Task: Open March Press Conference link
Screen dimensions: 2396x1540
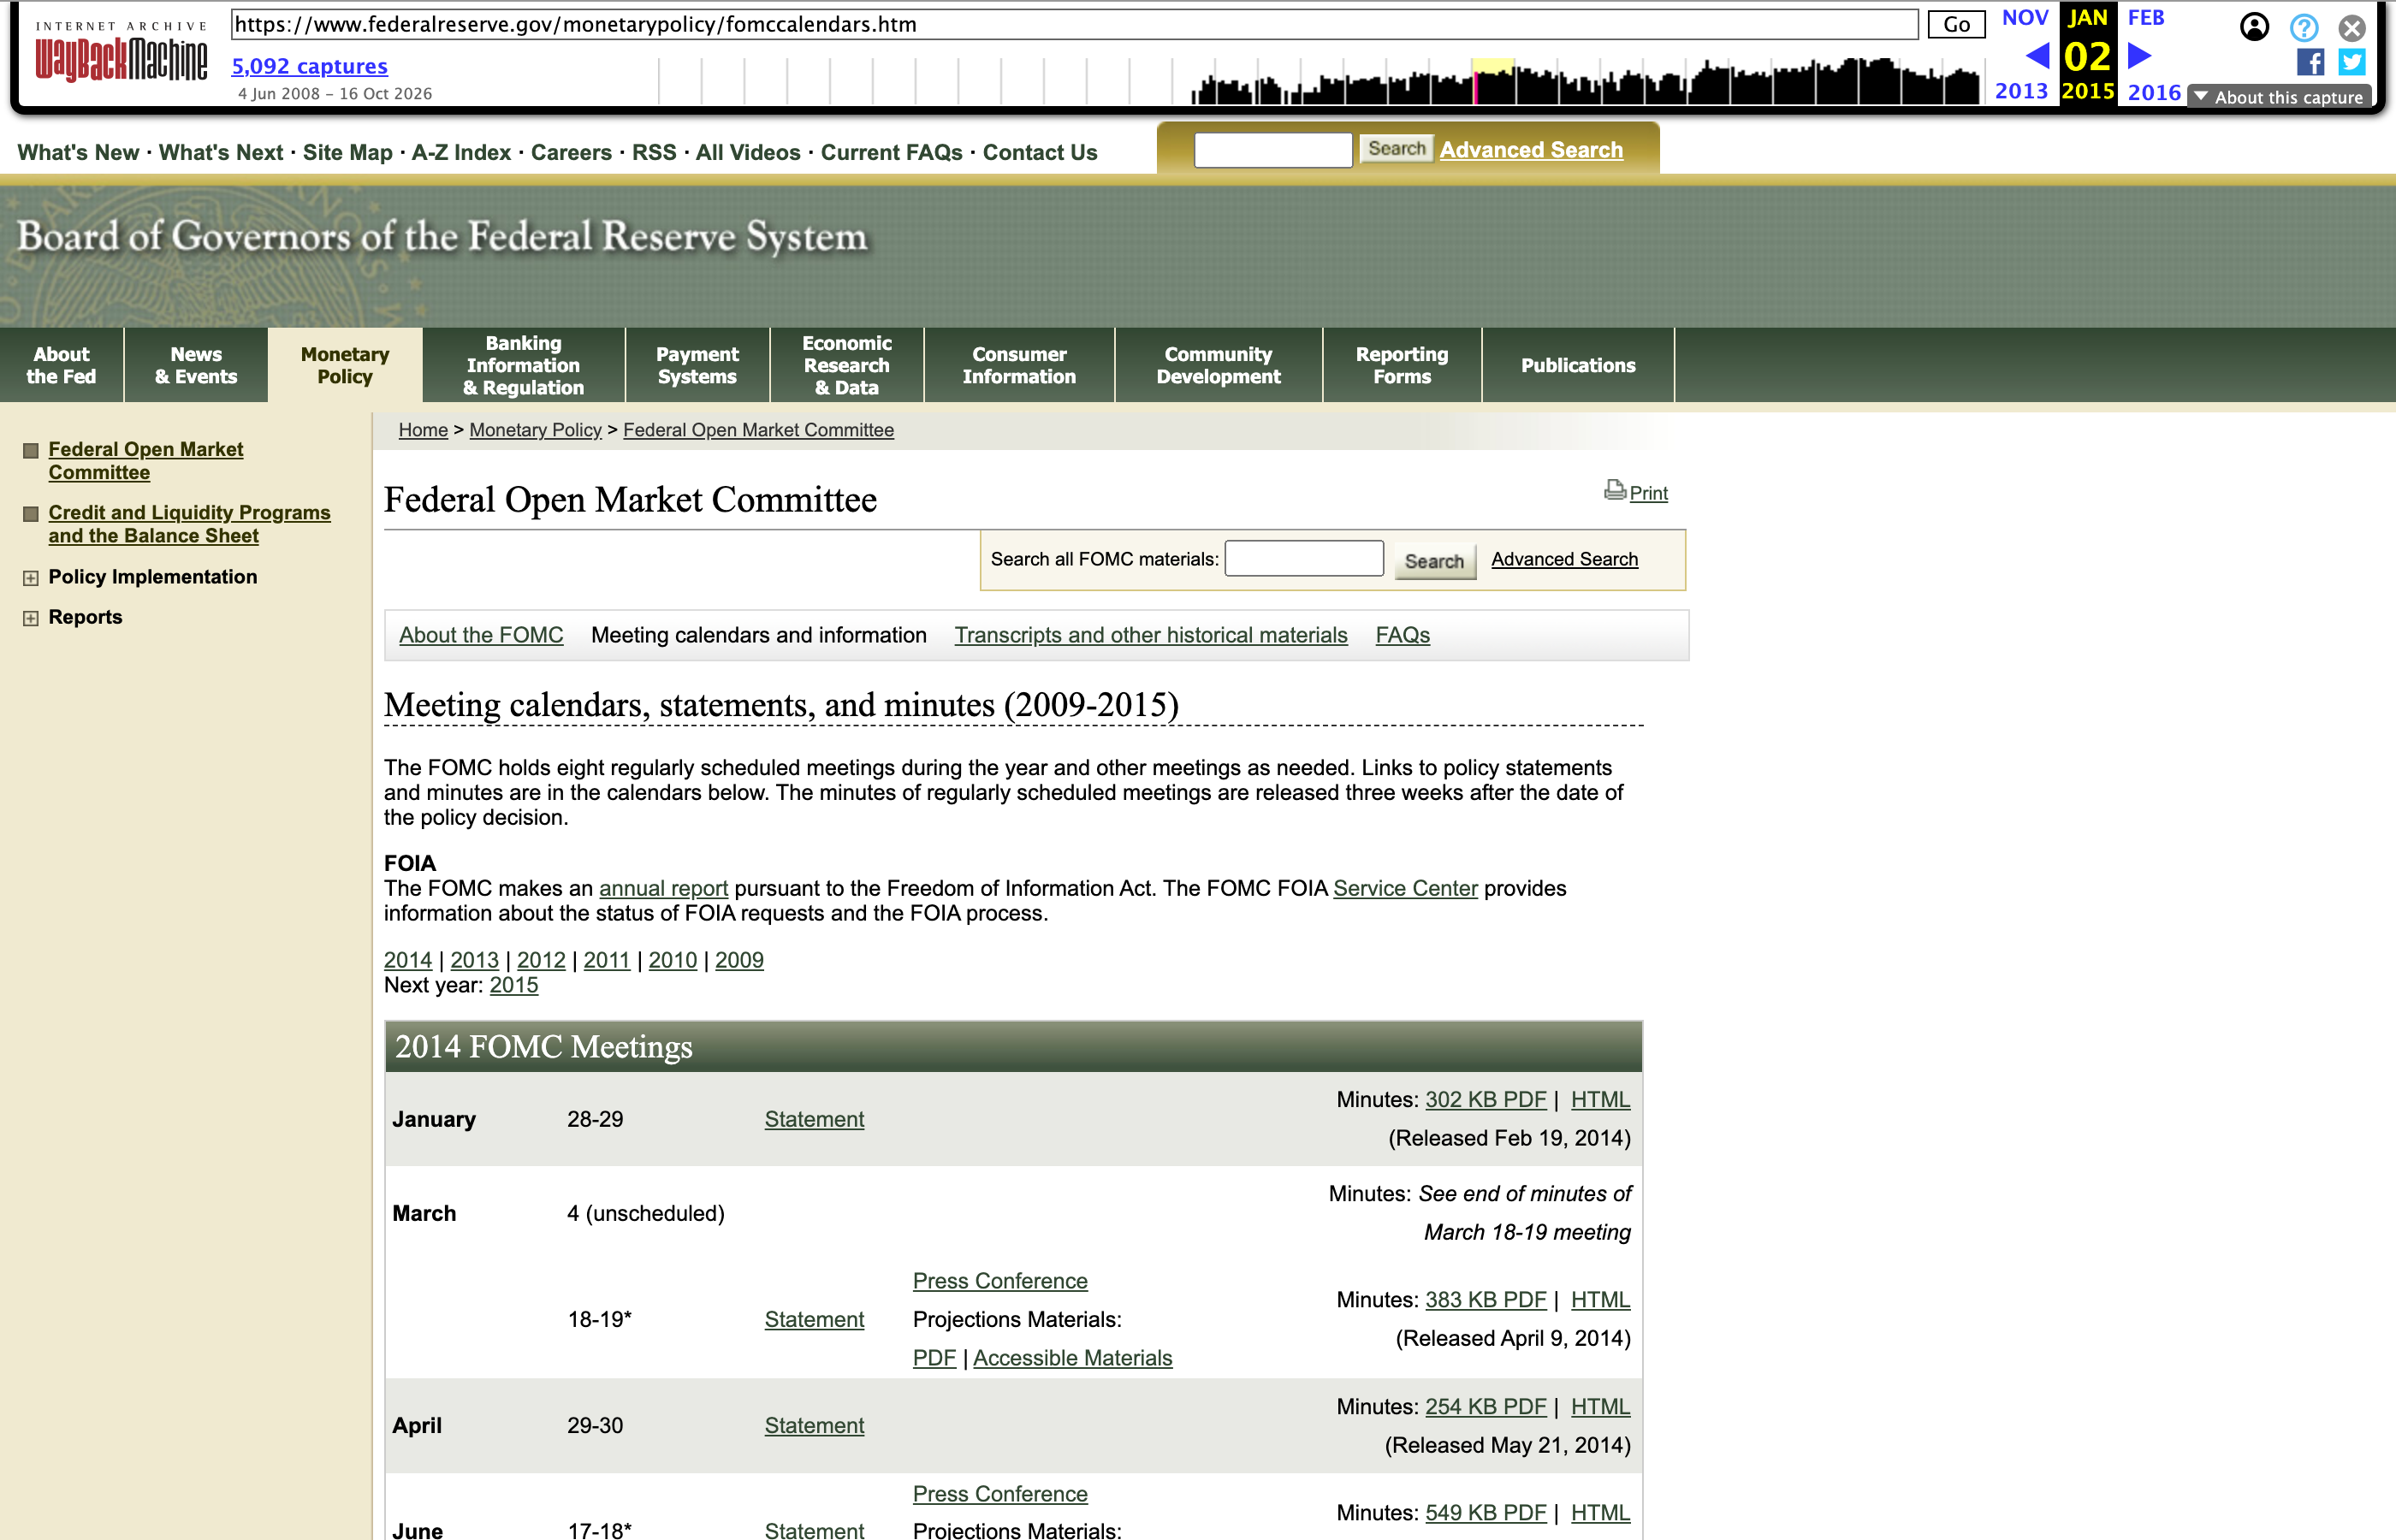Action: (x=1000, y=1281)
